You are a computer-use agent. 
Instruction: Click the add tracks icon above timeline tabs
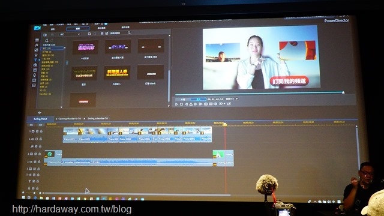point(40,113)
